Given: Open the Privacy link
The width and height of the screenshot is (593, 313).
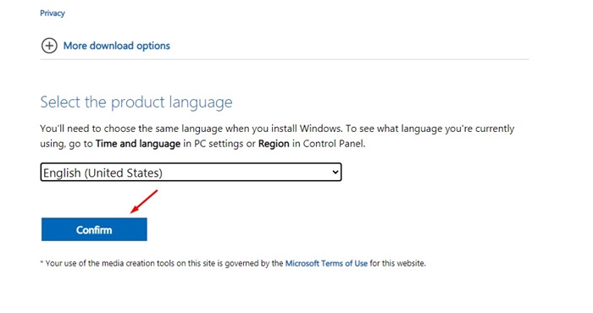Looking at the screenshot, I should coord(53,14).
